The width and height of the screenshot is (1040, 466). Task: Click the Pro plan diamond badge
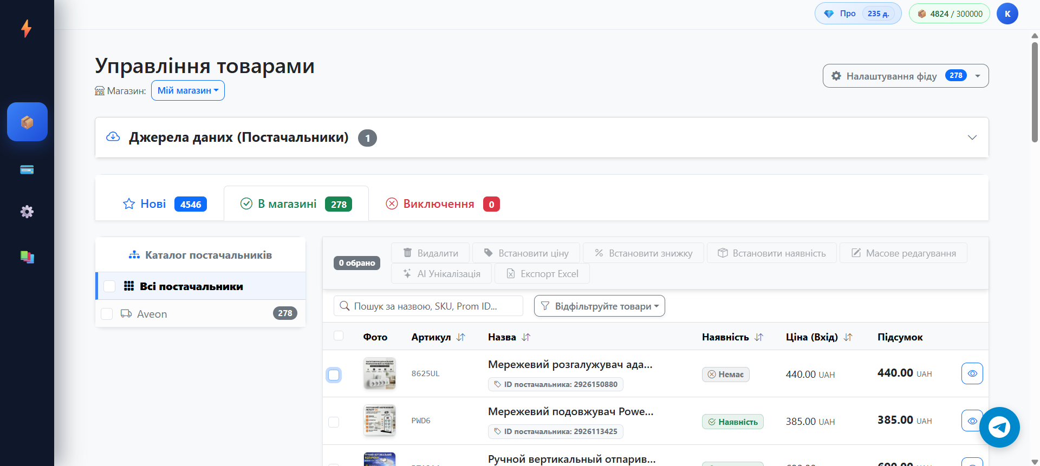858,14
